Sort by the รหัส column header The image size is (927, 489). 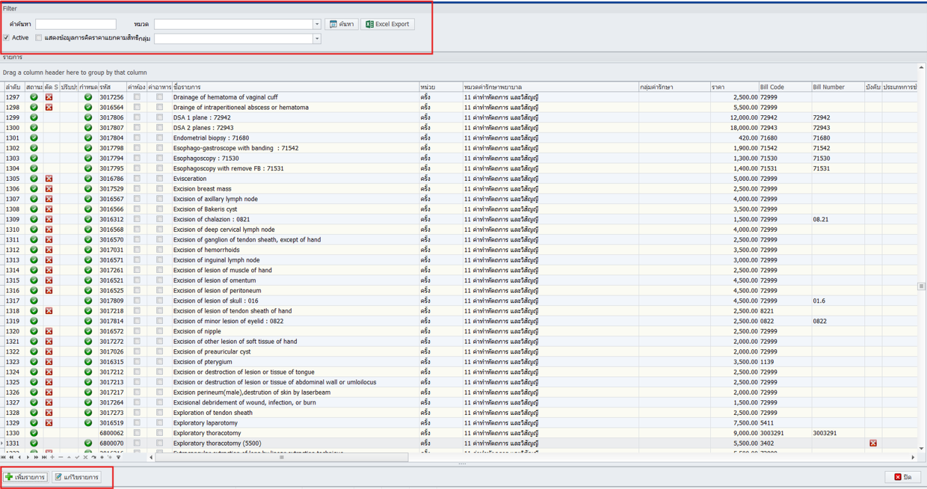pyautogui.click(x=112, y=87)
